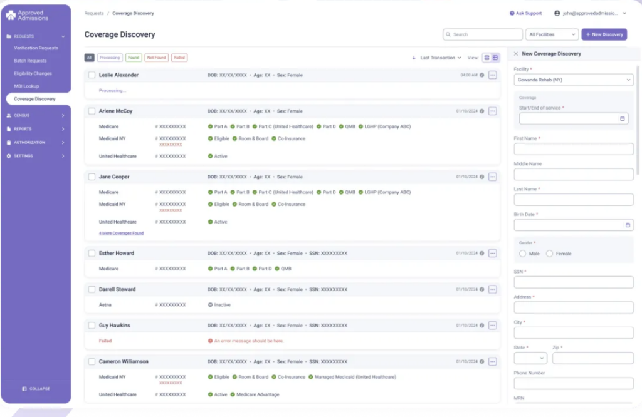Open the 4 More Coverages Found link
The width and height of the screenshot is (642, 417).
121,233
